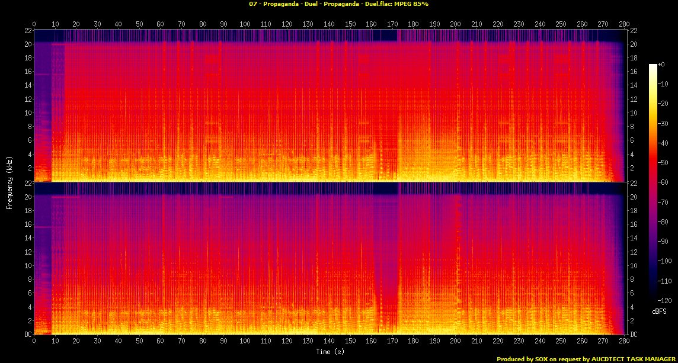Click the upper channel spectrogram plot
Image resolution: width=678 pixels, height=363 pixels.
[x=330, y=105]
